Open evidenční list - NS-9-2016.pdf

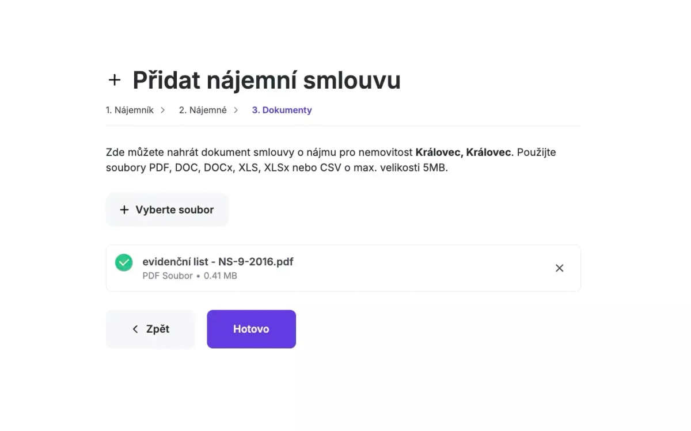pyautogui.click(x=218, y=261)
